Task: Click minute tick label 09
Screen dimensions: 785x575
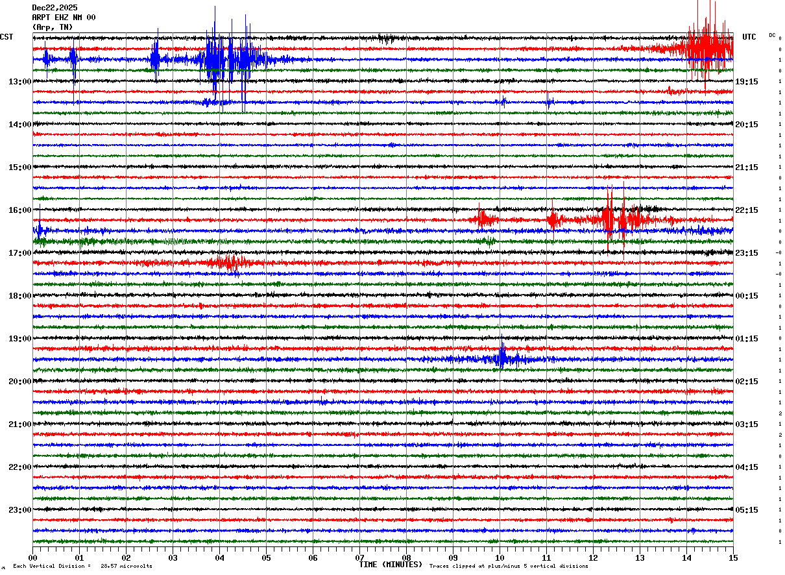Action: pyautogui.click(x=453, y=557)
